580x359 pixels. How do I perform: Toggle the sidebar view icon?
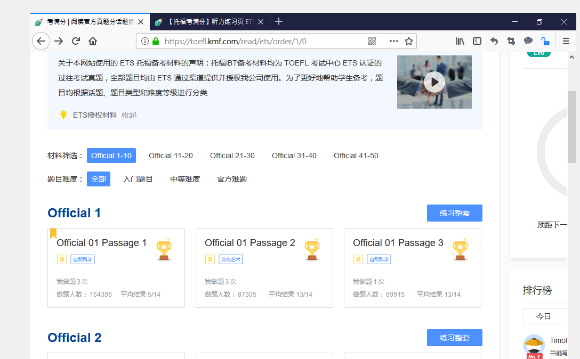click(x=477, y=41)
